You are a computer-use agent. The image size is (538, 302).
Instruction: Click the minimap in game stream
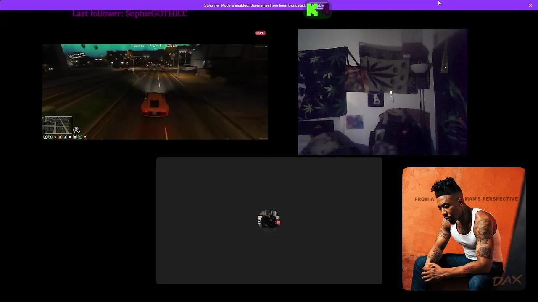[58, 125]
